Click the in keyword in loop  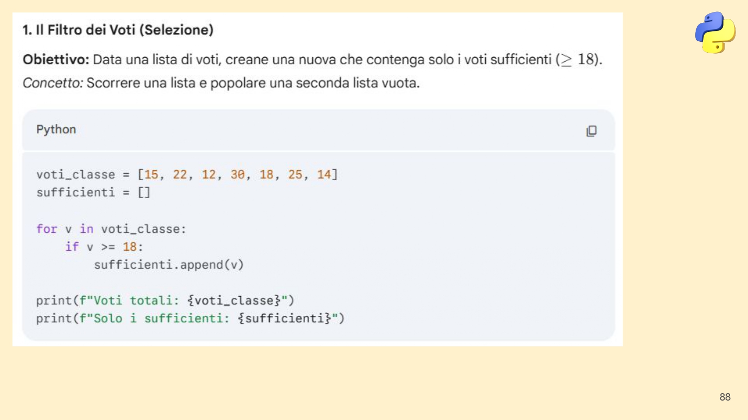point(87,229)
